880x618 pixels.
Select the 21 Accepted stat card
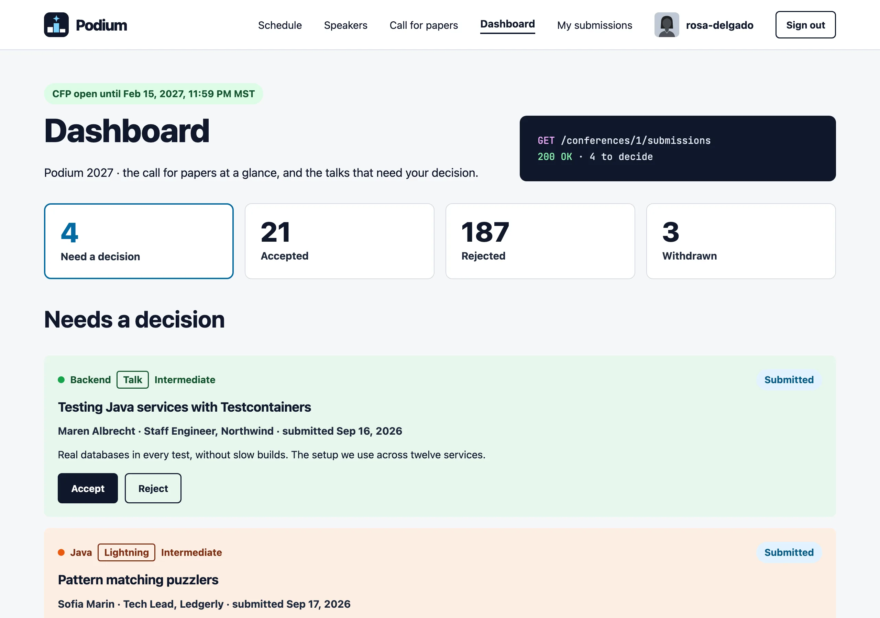(340, 241)
